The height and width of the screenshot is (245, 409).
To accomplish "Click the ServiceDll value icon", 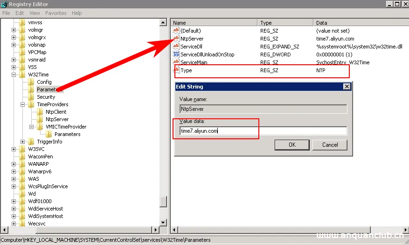I will tap(176, 47).
